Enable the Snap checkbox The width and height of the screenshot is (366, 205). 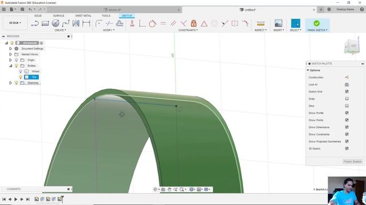pyautogui.click(x=347, y=99)
